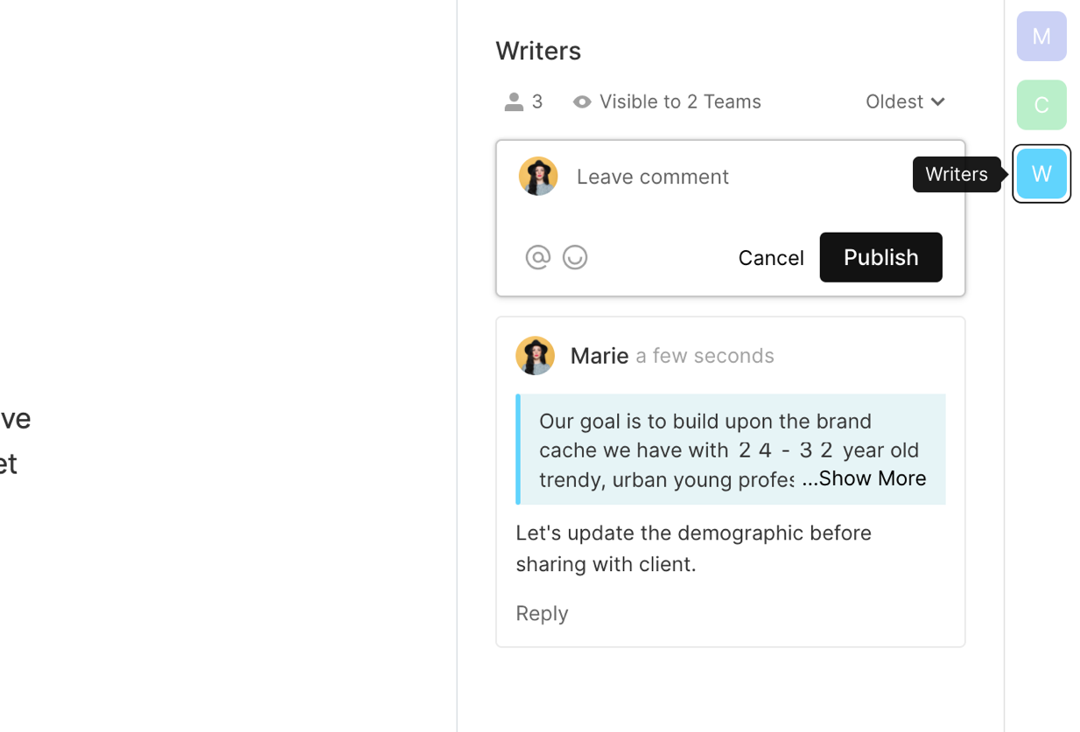Switch to the M channel in sidebar
The image size is (1080, 732).
click(x=1041, y=37)
